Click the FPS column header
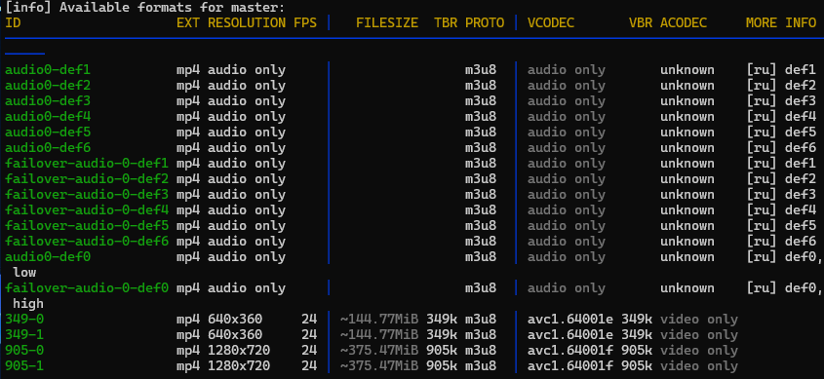 tap(305, 23)
